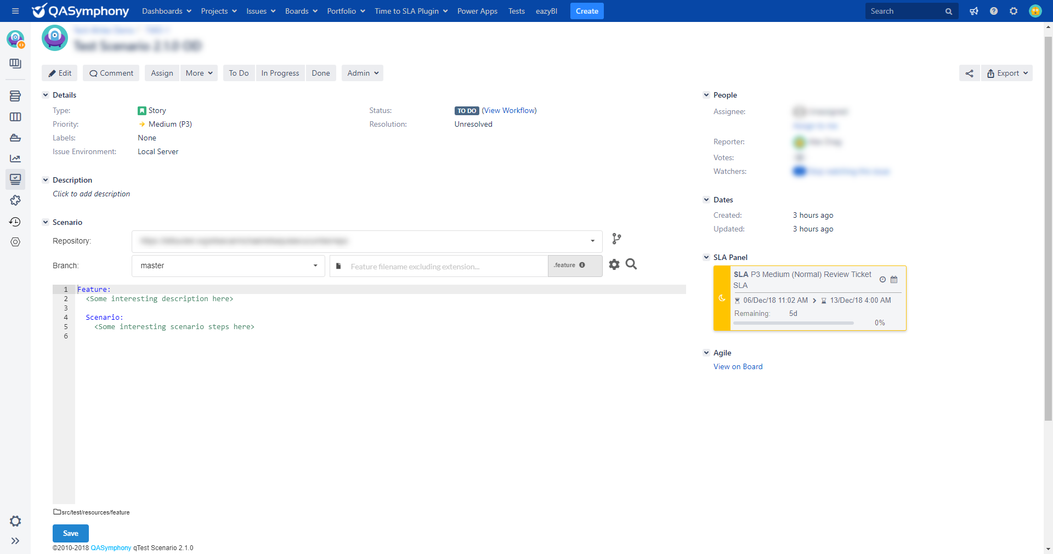The image size is (1053, 554).
Task: Open scenario settings gear icon
Action: pyautogui.click(x=614, y=265)
